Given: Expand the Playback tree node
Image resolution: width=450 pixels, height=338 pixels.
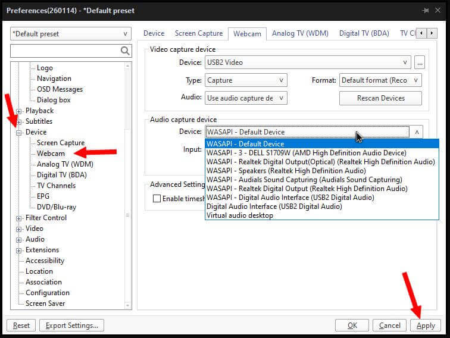Looking at the screenshot, I should (19, 111).
